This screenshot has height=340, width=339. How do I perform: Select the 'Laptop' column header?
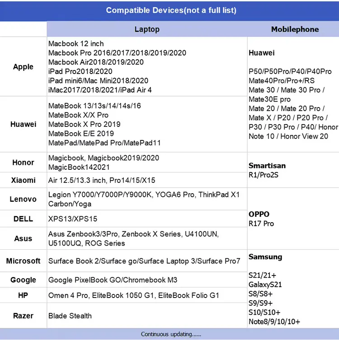point(147,29)
